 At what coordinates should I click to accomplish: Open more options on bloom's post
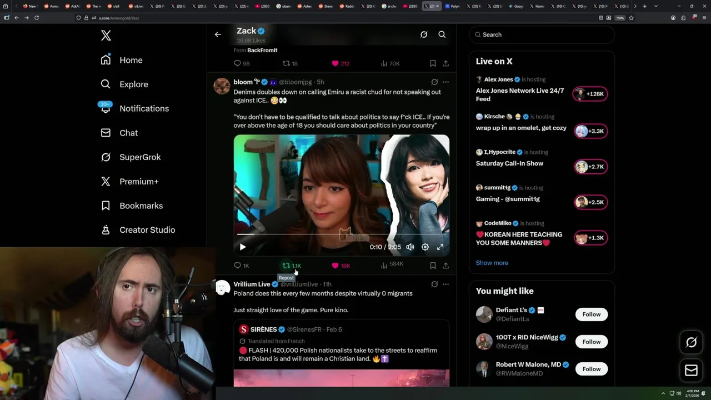tap(445, 82)
